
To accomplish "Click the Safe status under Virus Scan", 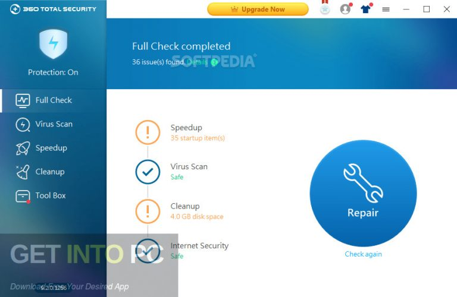I will tap(177, 177).
